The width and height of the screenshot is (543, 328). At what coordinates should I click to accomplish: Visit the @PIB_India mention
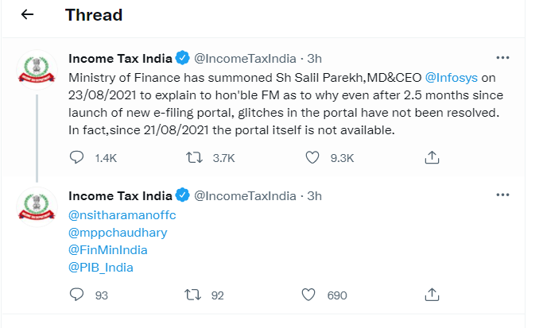pyautogui.click(x=101, y=268)
